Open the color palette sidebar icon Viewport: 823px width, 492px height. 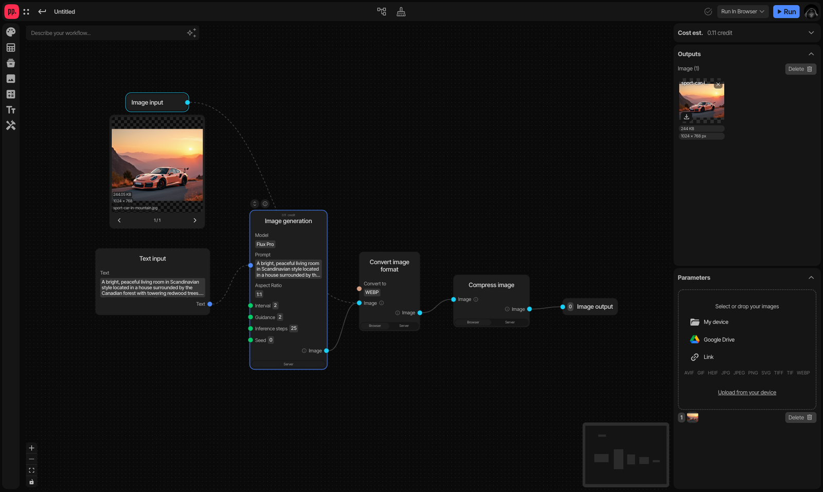[x=11, y=32]
